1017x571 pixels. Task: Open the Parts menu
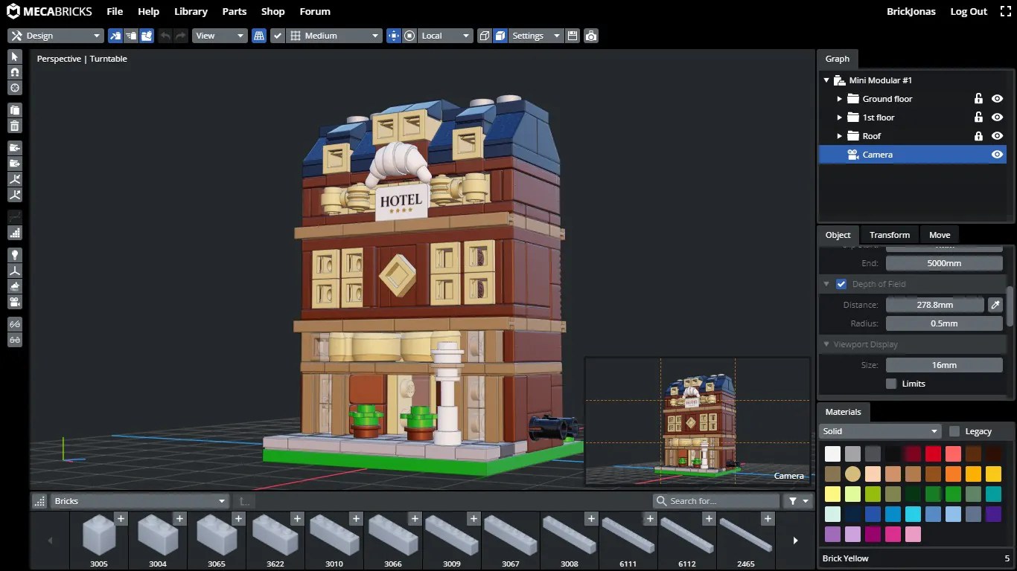click(x=235, y=11)
